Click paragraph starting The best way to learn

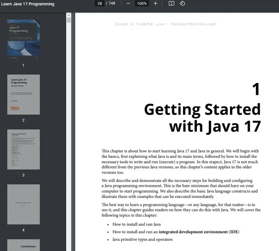pos(181,210)
